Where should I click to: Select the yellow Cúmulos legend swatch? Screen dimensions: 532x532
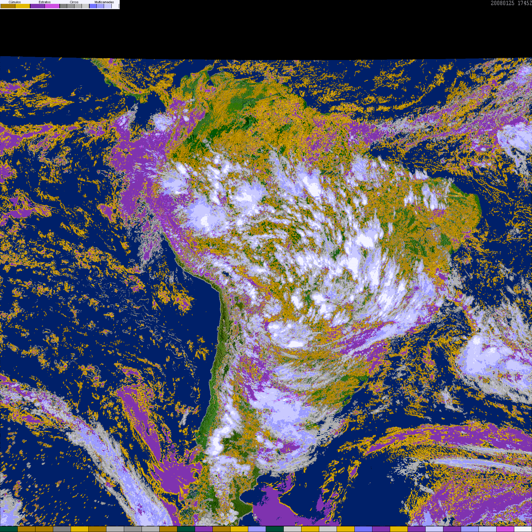[x=23, y=6]
